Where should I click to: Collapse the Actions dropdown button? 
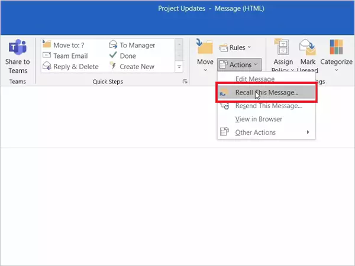click(x=239, y=64)
